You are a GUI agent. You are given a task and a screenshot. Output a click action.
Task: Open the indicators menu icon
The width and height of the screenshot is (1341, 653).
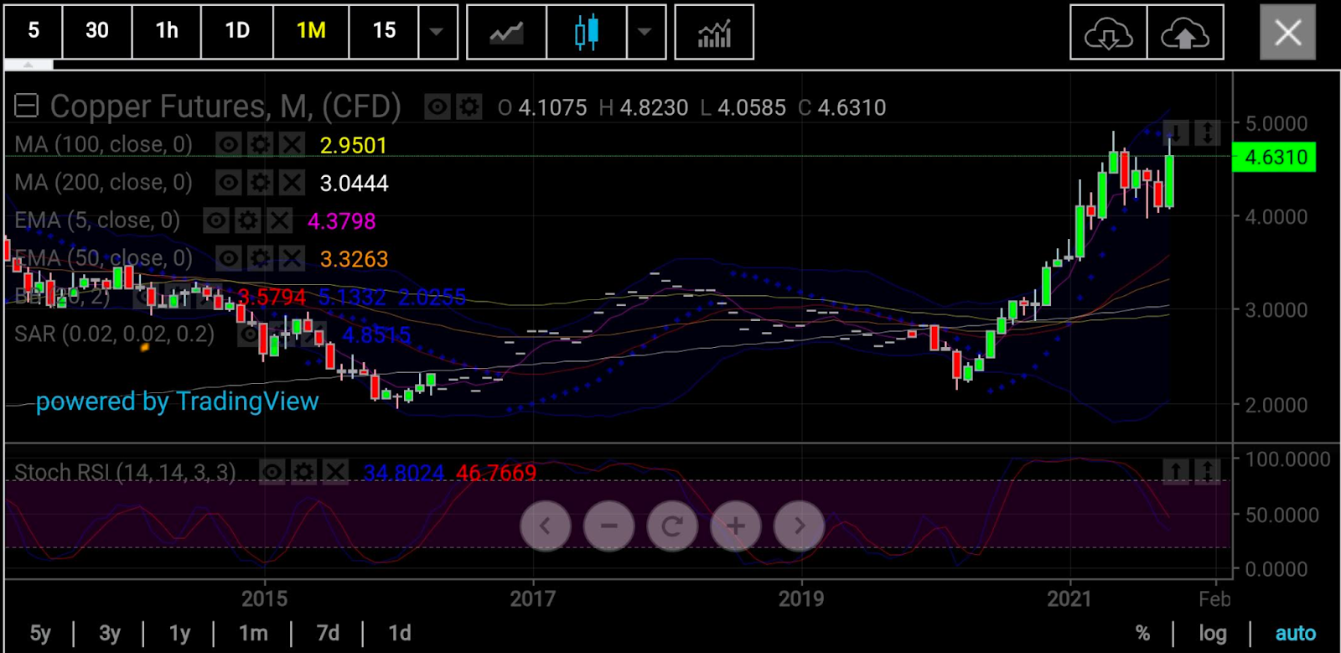714,33
